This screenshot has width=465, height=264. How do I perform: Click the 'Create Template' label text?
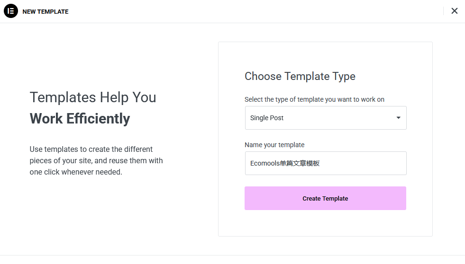tap(325, 199)
